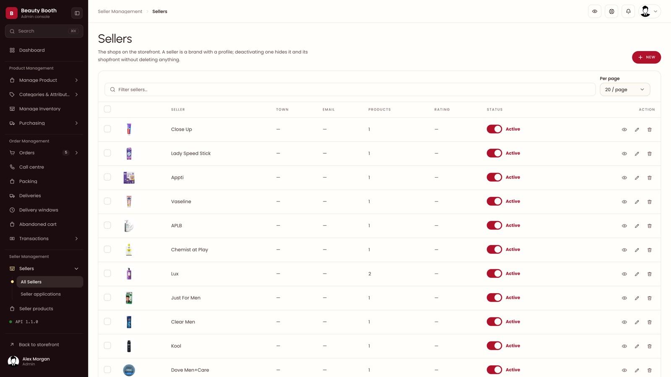This screenshot has height=377, width=671.
Task: Focus the Filter sellers input
Action: 350,89
